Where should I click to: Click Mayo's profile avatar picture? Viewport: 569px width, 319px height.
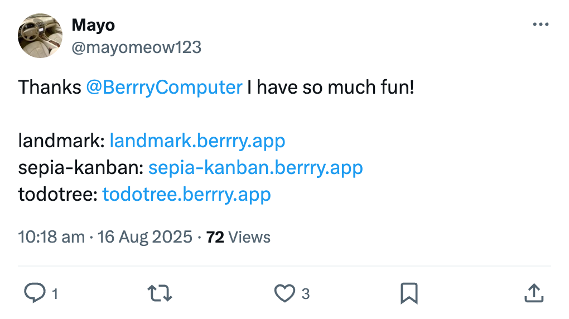[40, 36]
